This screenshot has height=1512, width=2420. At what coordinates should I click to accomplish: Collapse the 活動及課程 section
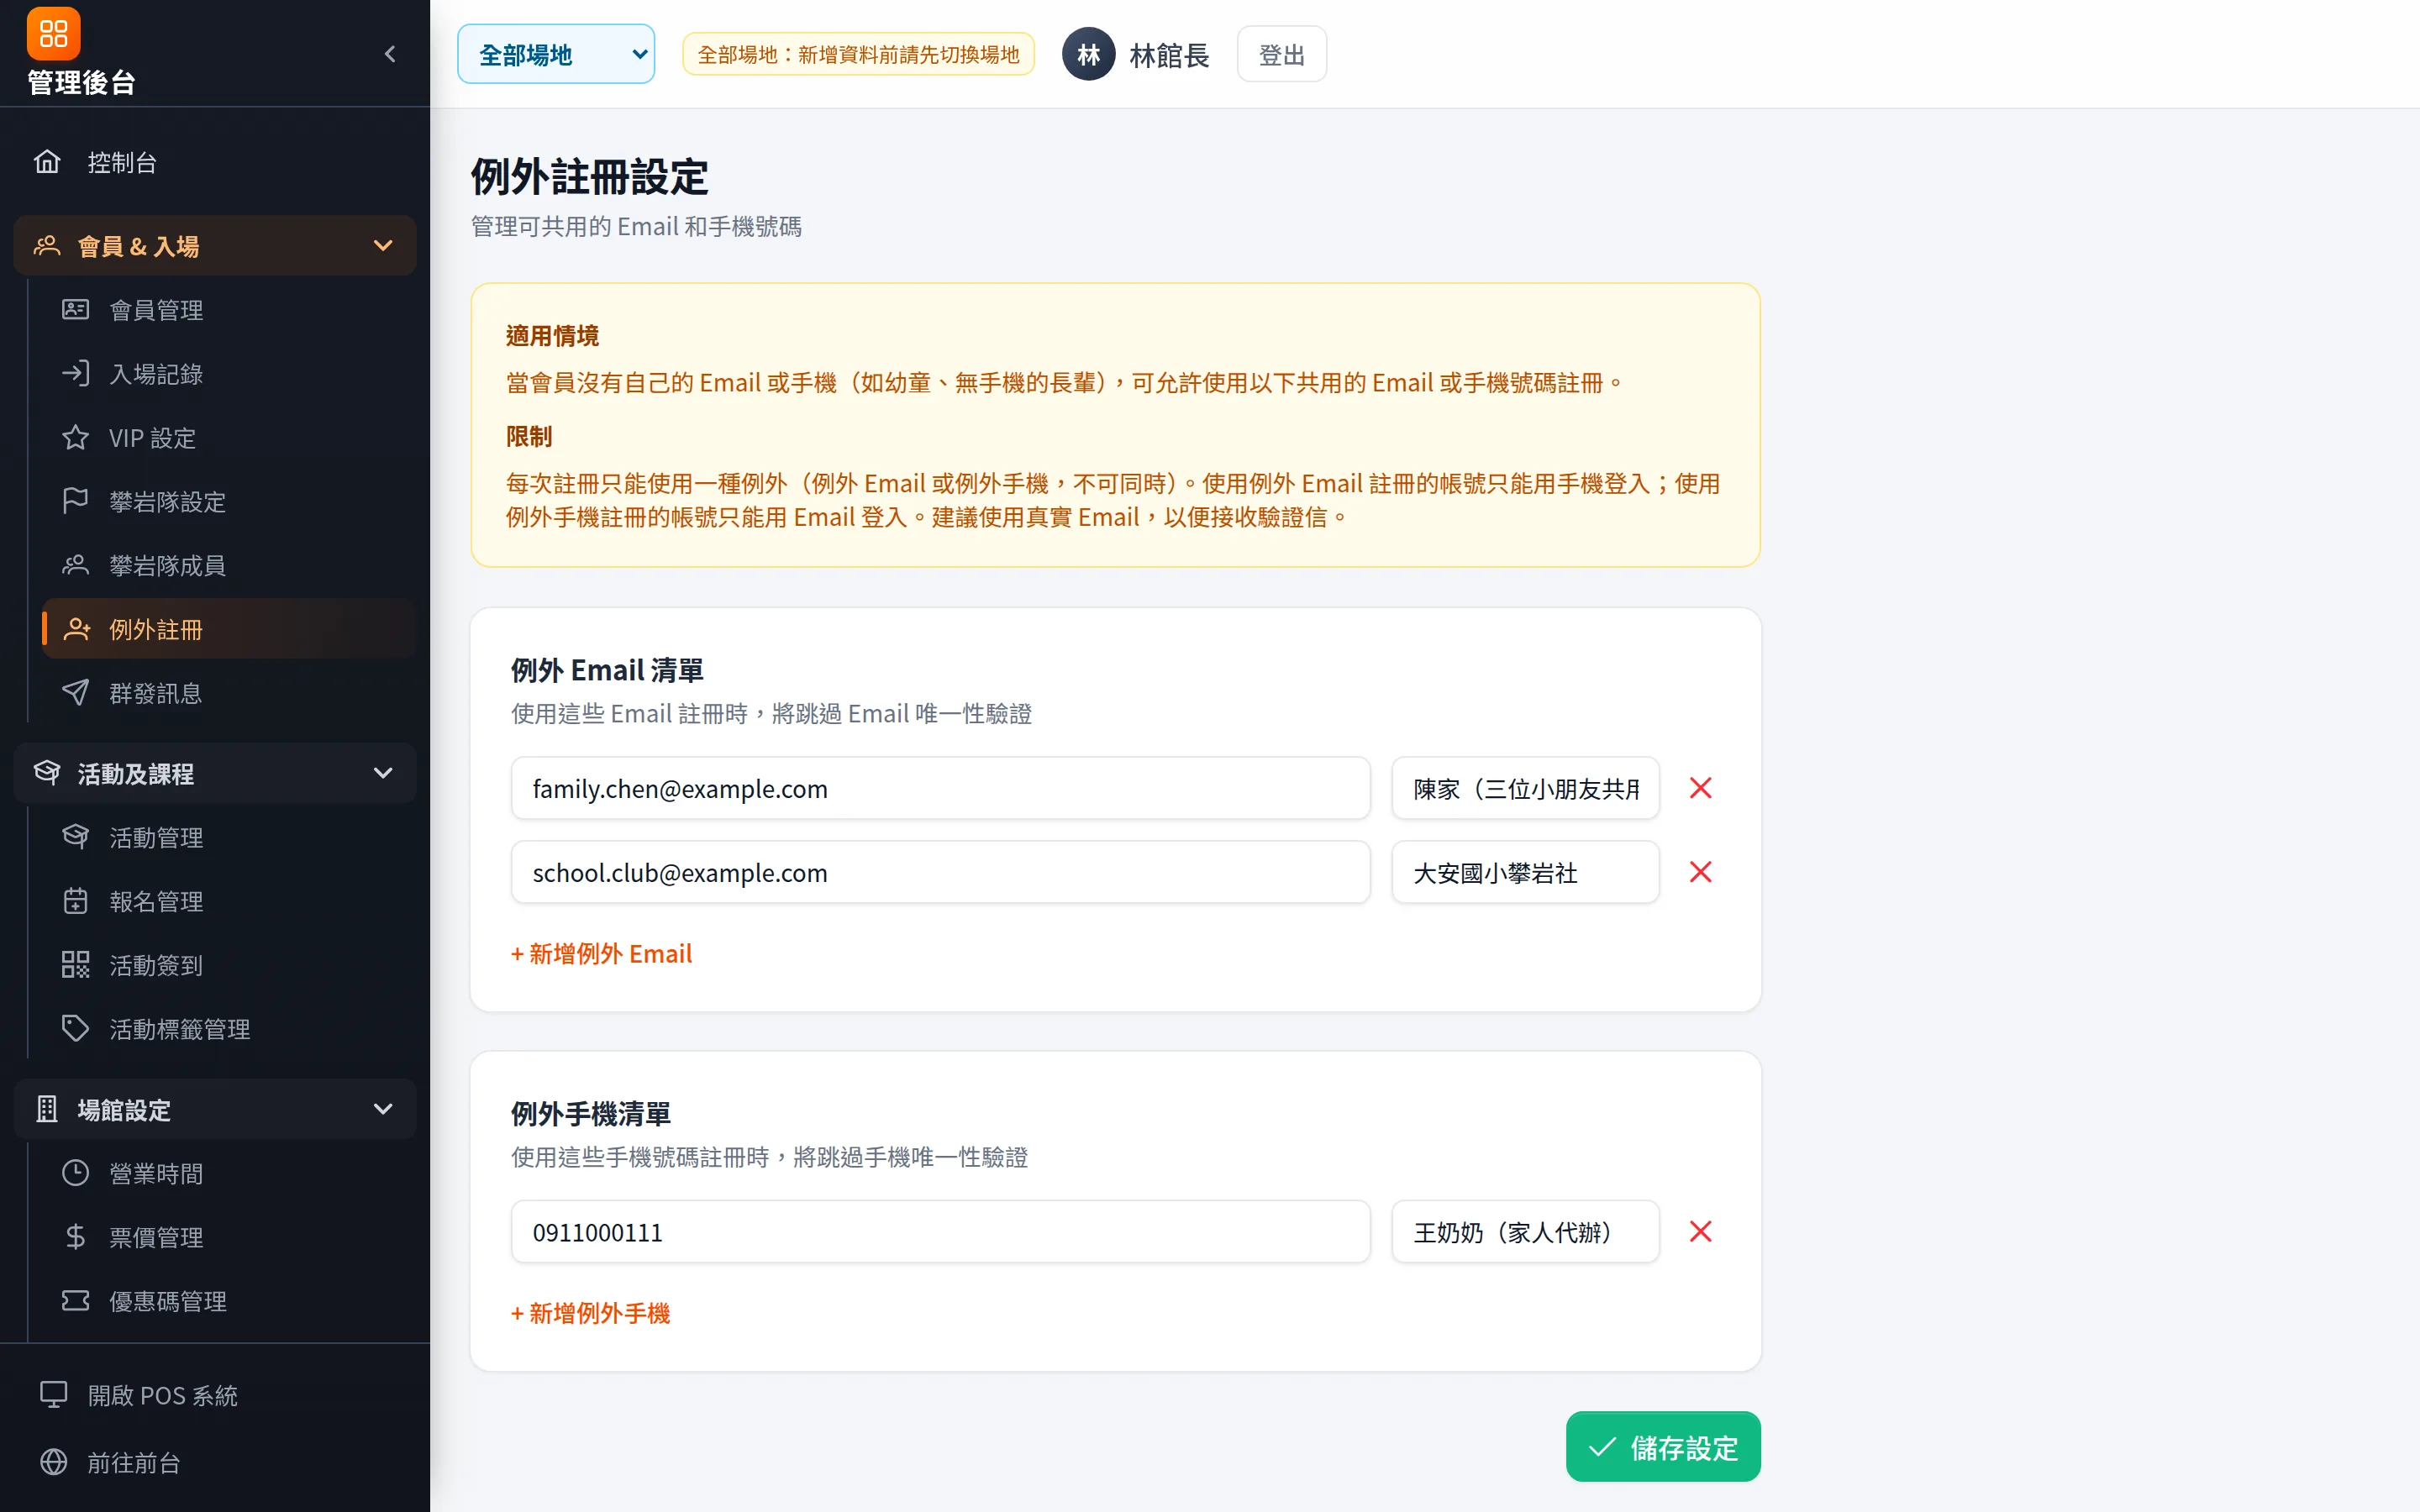(x=215, y=773)
